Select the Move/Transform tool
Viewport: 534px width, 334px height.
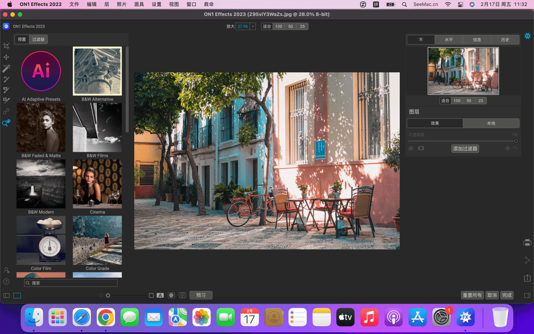[x=6, y=57]
